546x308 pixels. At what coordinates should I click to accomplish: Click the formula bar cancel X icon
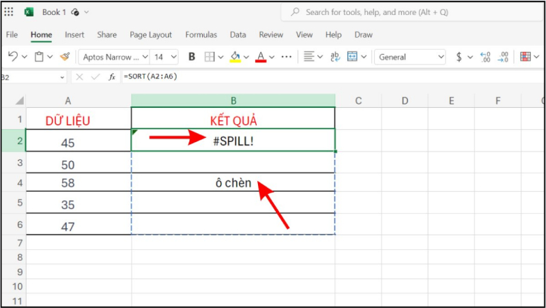(79, 77)
